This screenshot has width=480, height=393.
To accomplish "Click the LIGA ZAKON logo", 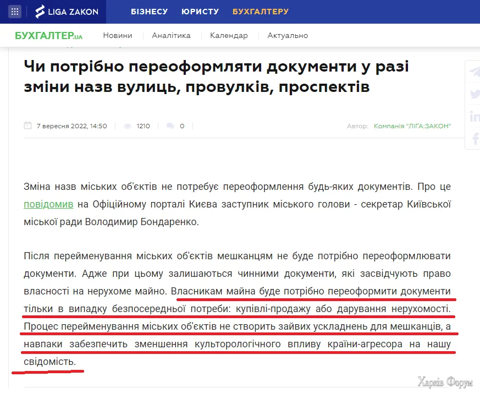I will click(x=67, y=12).
